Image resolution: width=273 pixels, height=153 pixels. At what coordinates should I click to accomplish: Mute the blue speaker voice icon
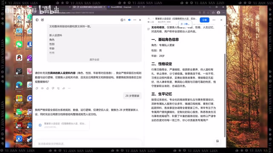129,20
